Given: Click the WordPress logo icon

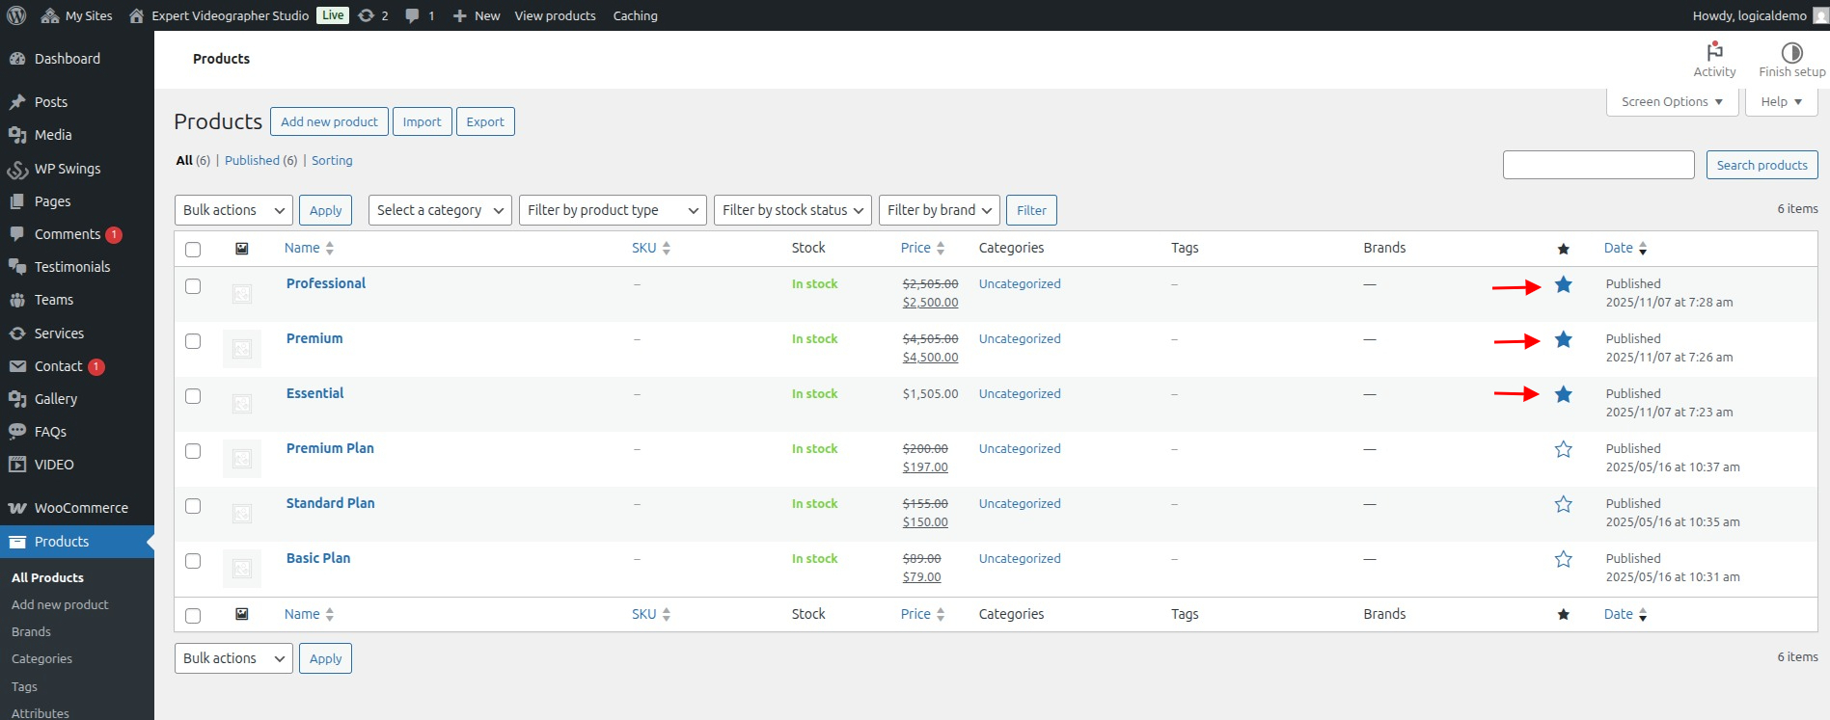Looking at the screenshot, I should point(16,15).
